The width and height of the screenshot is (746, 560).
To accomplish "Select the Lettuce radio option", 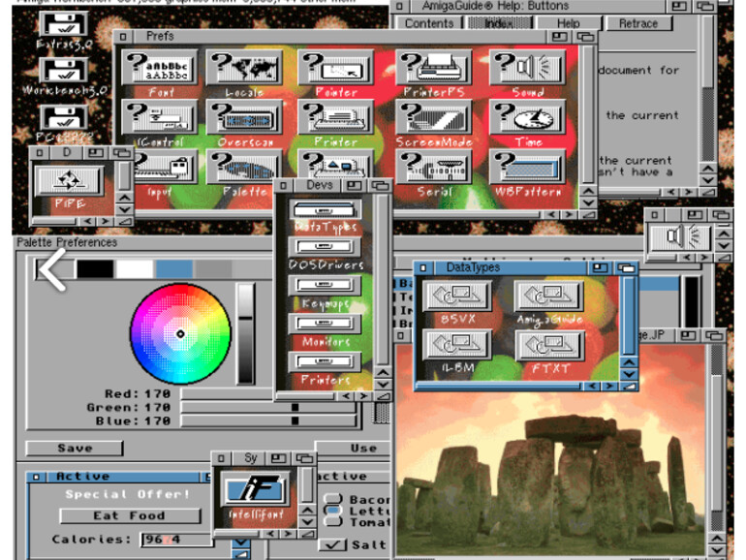I will click(333, 510).
